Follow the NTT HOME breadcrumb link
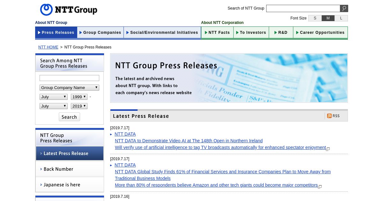Image resolution: width=383 pixels, height=201 pixels. pyautogui.click(x=48, y=47)
